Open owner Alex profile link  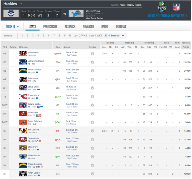click(x=122, y=5)
